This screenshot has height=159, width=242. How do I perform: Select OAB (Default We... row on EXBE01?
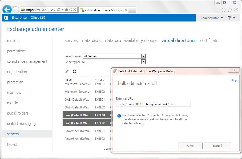click(87, 99)
